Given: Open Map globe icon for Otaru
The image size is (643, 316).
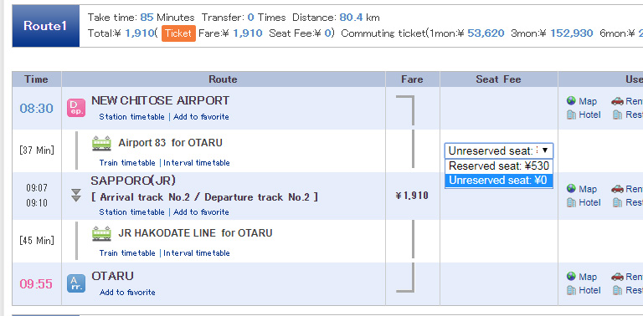Looking at the screenshot, I should tap(571, 277).
